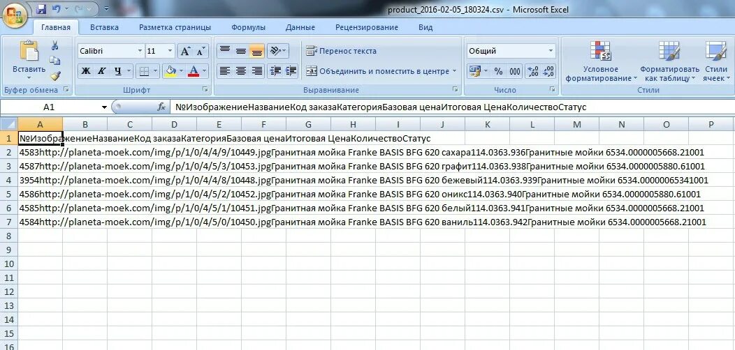Switch to the Данные tab
The image size is (735, 350).
coord(300,27)
